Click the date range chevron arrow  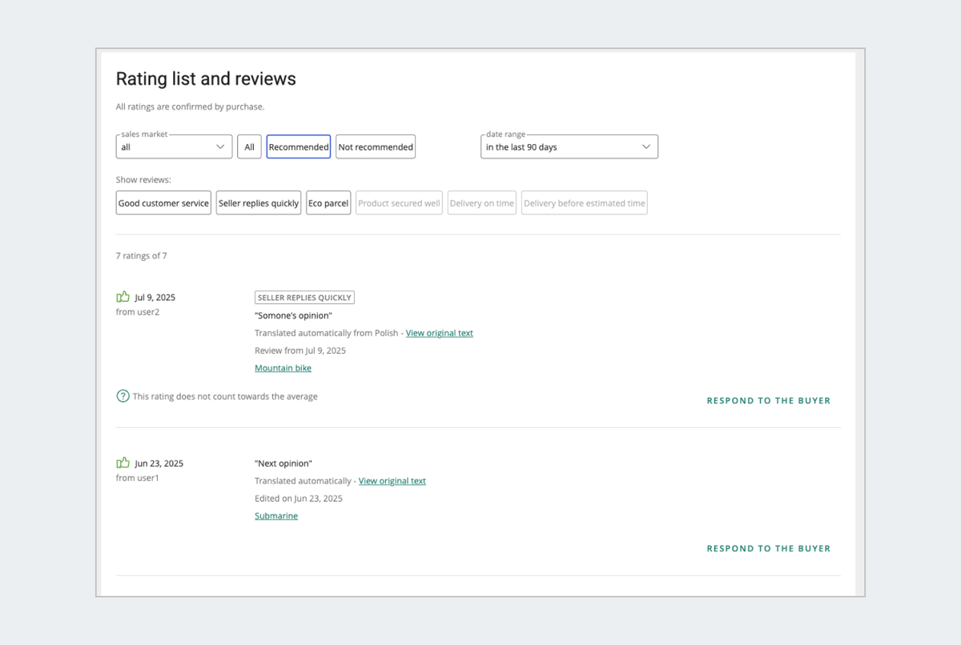coord(646,147)
